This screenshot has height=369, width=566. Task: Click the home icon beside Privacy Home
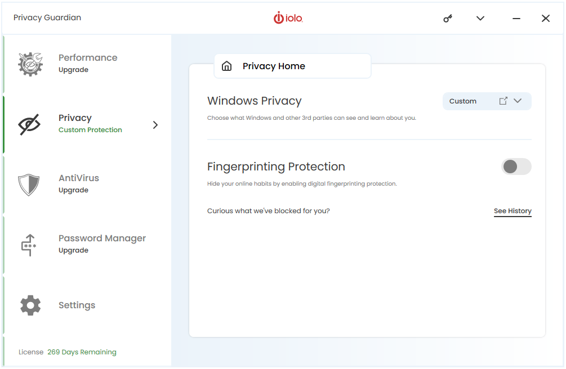[x=227, y=66]
